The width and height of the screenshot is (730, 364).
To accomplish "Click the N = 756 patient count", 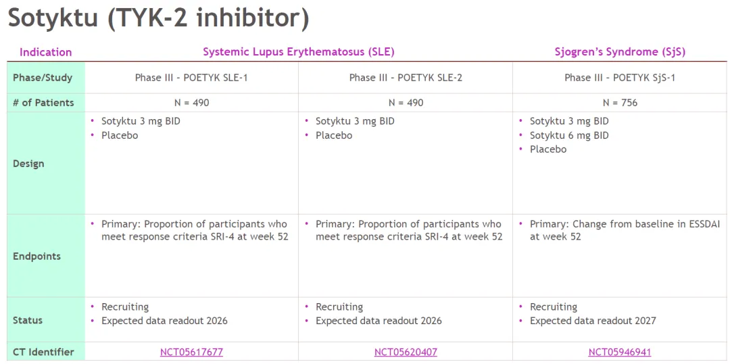I will (x=620, y=103).
